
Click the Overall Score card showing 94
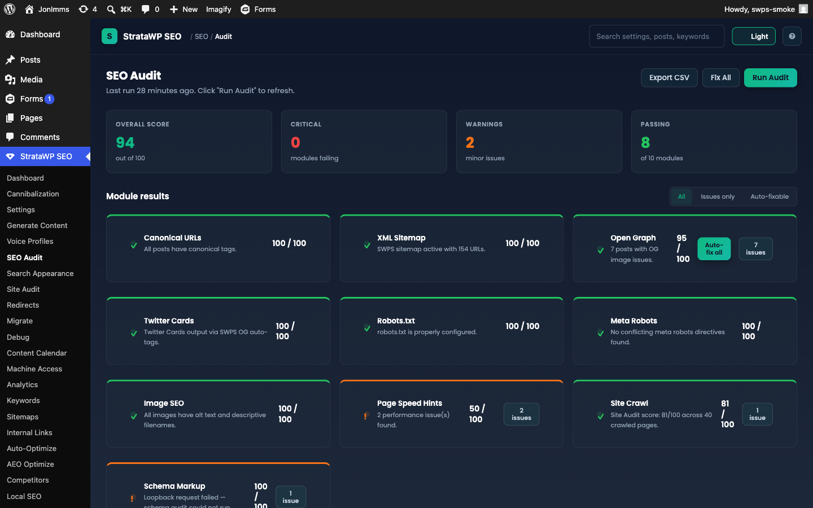[x=189, y=141]
